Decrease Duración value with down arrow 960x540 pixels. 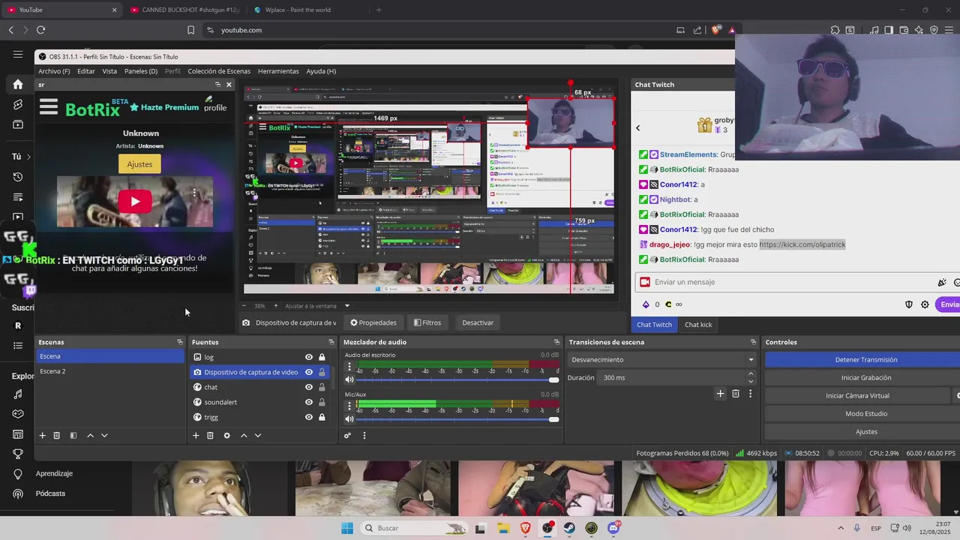coord(750,381)
